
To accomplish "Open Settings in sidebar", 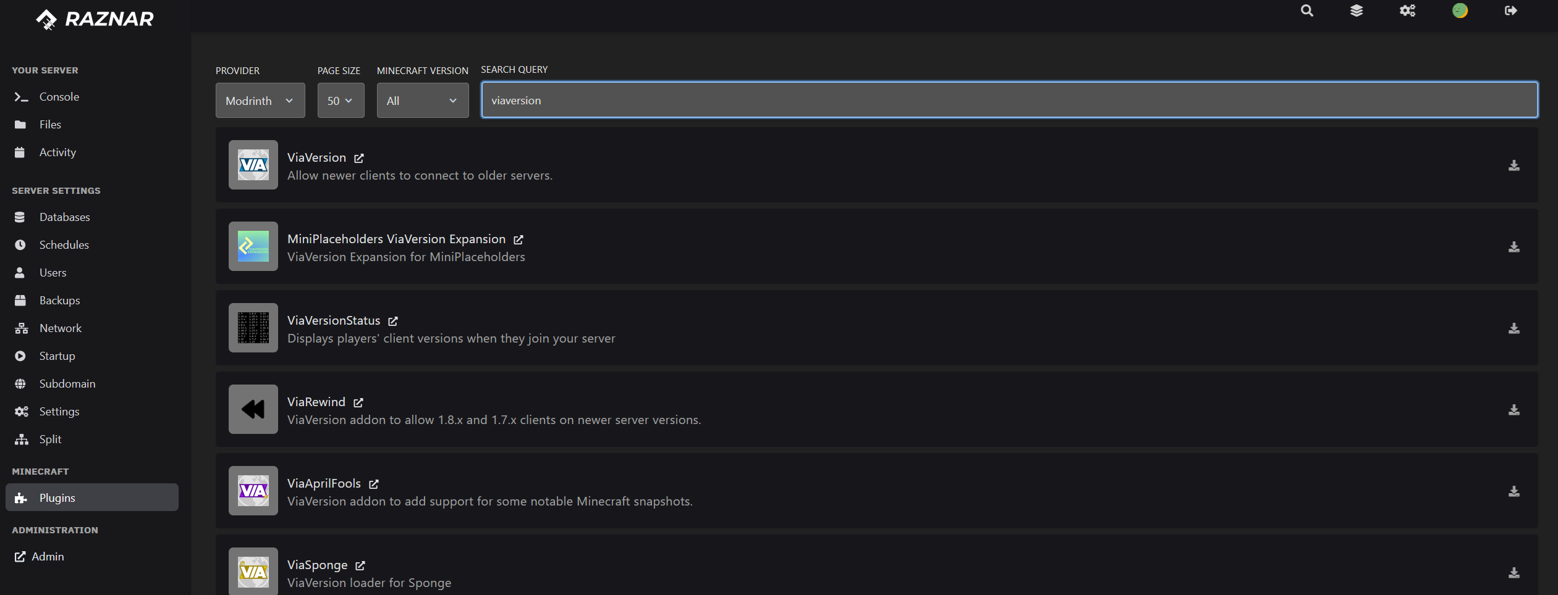I will (x=92, y=411).
